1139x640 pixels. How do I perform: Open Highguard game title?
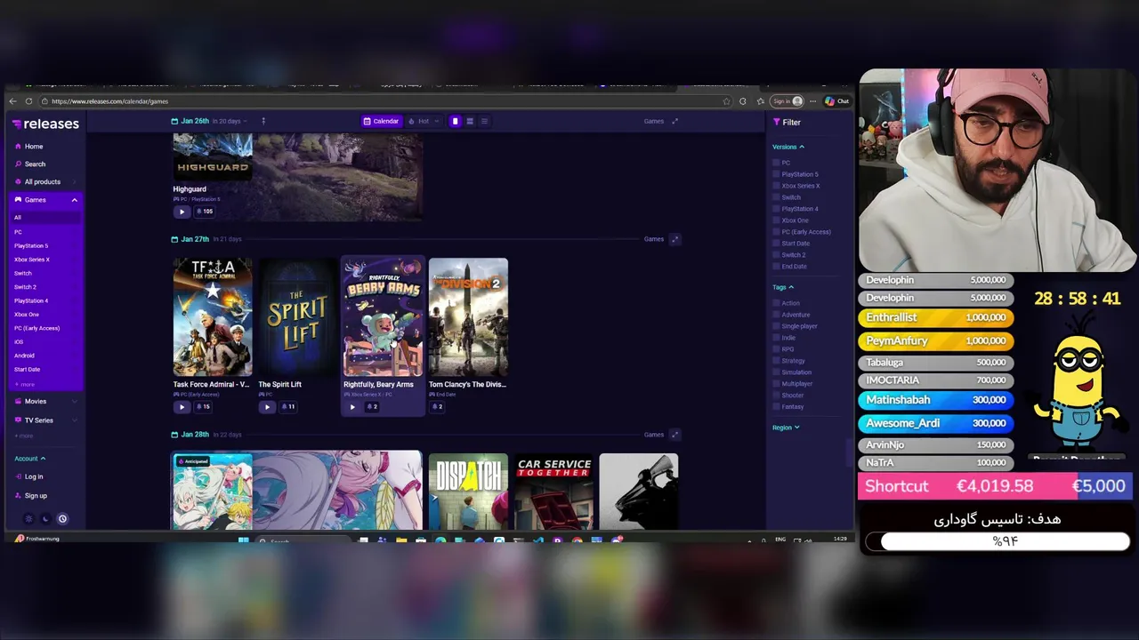190,189
